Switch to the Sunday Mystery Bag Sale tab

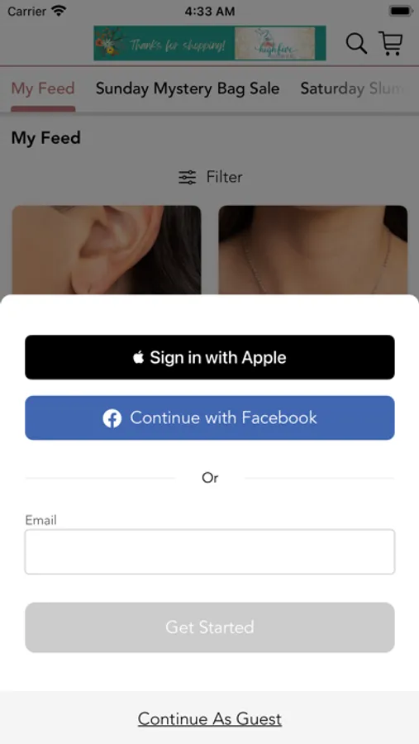pyautogui.click(x=188, y=88)
